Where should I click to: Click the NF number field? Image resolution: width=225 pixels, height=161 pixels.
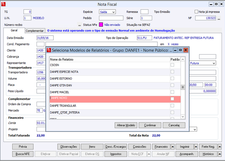tap(206, 18)
